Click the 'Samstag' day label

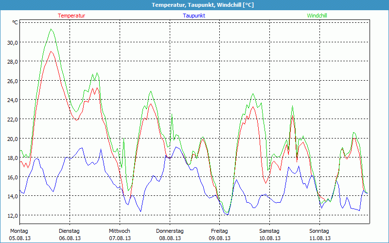[269, 231]
